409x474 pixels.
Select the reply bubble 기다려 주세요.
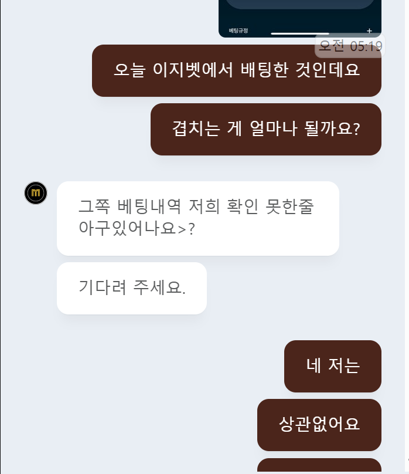click(132, 289)
